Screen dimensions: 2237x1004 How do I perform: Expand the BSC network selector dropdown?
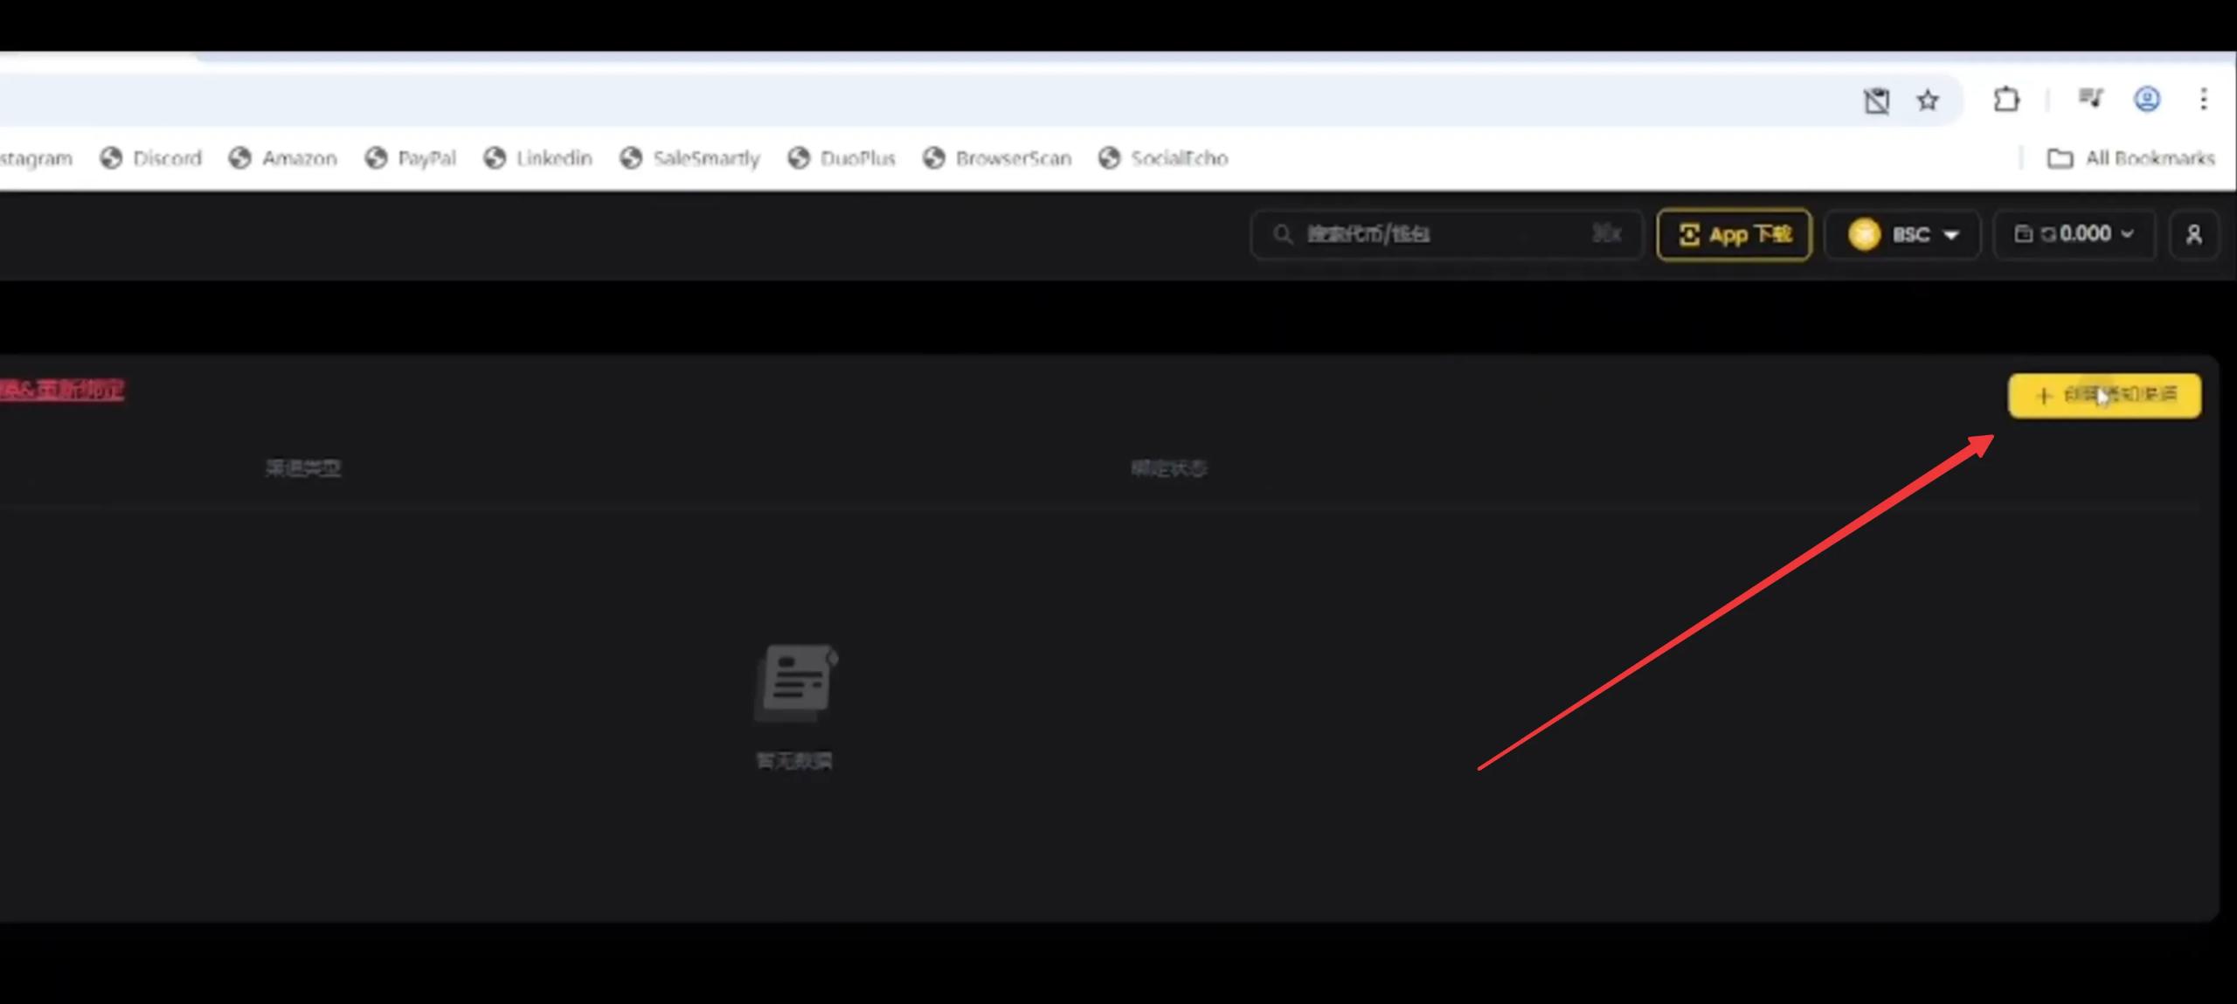click(1951, 234)
